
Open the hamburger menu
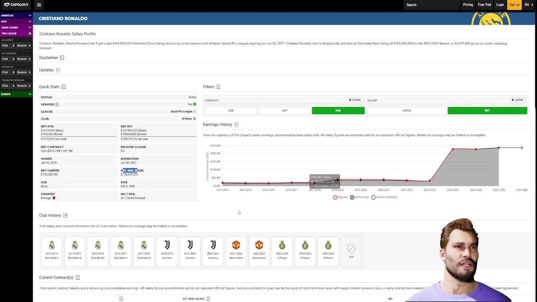tap(39, 5)
